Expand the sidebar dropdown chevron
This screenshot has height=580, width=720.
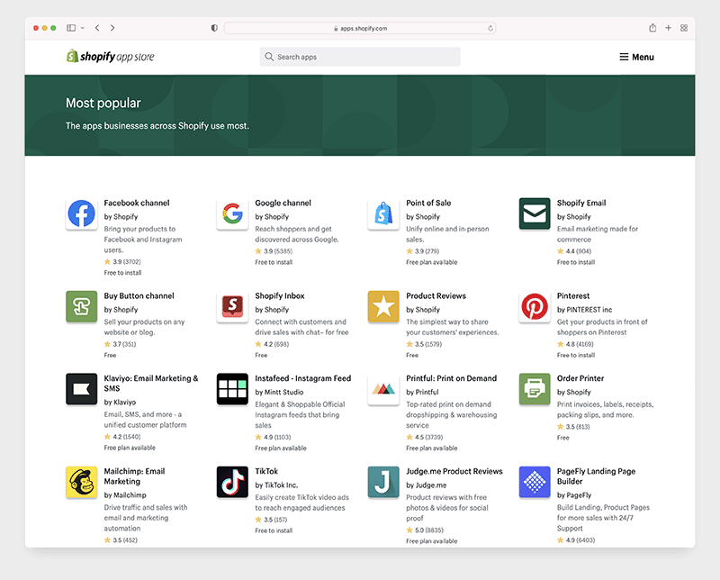[82, 28]
